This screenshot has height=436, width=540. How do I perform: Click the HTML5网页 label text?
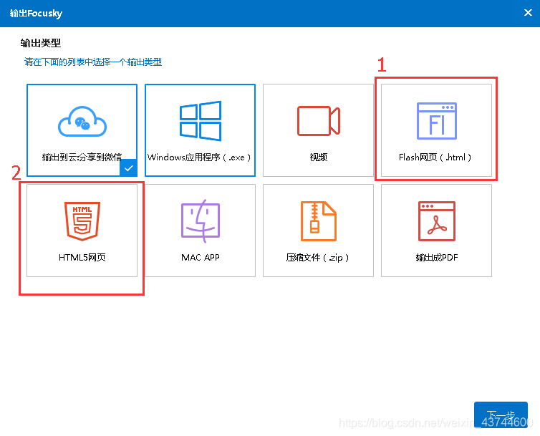point(82,257)
